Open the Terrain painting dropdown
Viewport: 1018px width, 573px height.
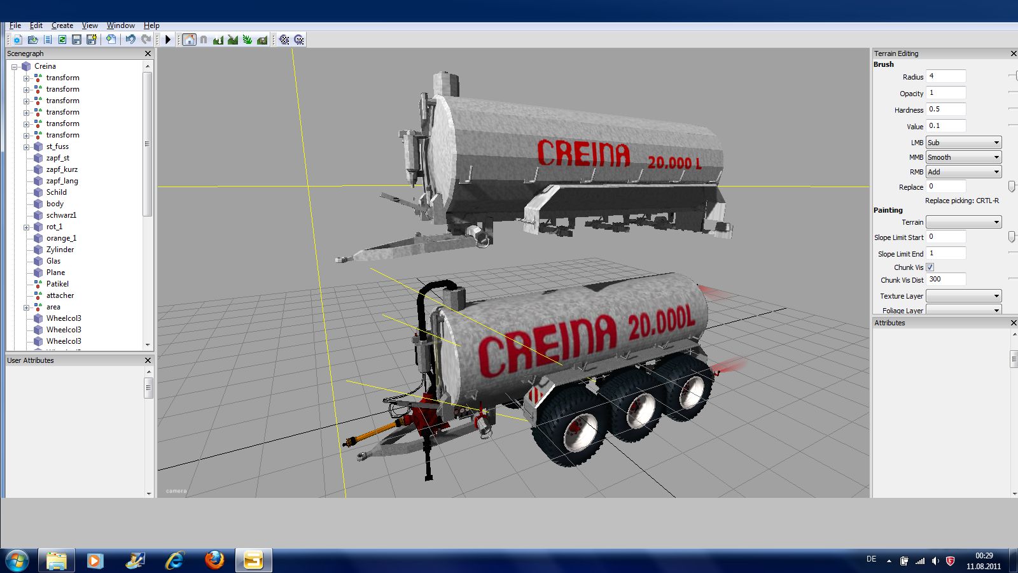pyautogui.click(x=963, y=222)
